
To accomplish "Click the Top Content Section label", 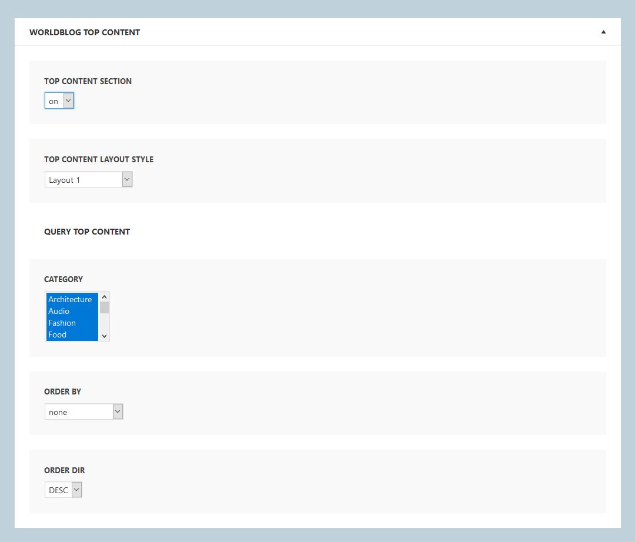I will click(x=88, y=81).
